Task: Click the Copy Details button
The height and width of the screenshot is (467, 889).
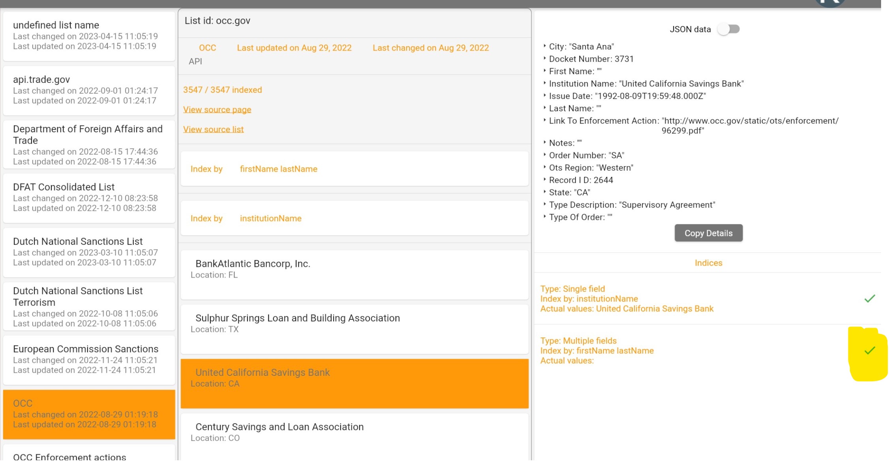Action: coord(708,233)
